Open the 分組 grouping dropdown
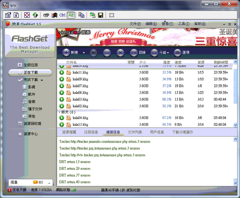The width and height of the screenshot is (240, 198). [160, 52]
